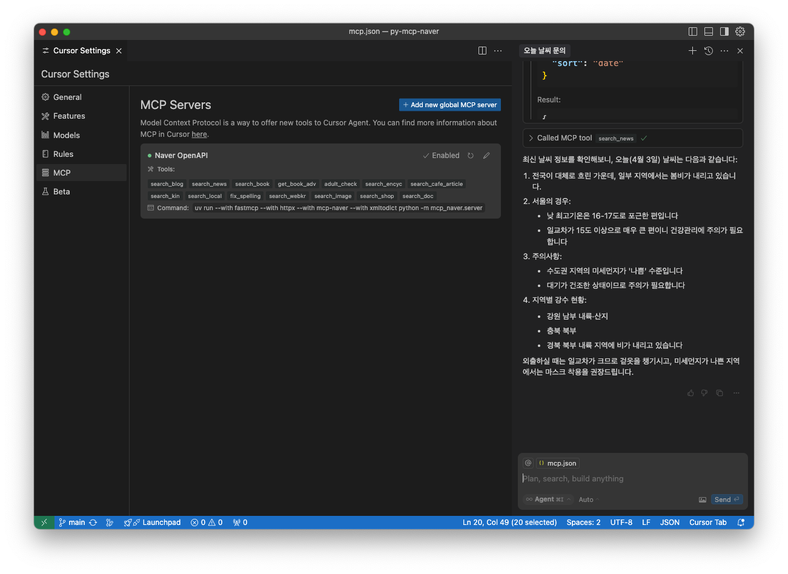Click Add new global MCP server
The image size is (788, 574).
pyautogui.click(x=450, y=105)
